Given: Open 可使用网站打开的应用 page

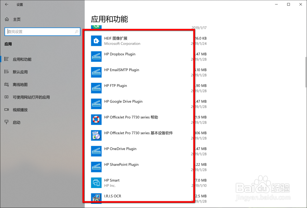Looking at the screenshot, I should tap(31, 97).
